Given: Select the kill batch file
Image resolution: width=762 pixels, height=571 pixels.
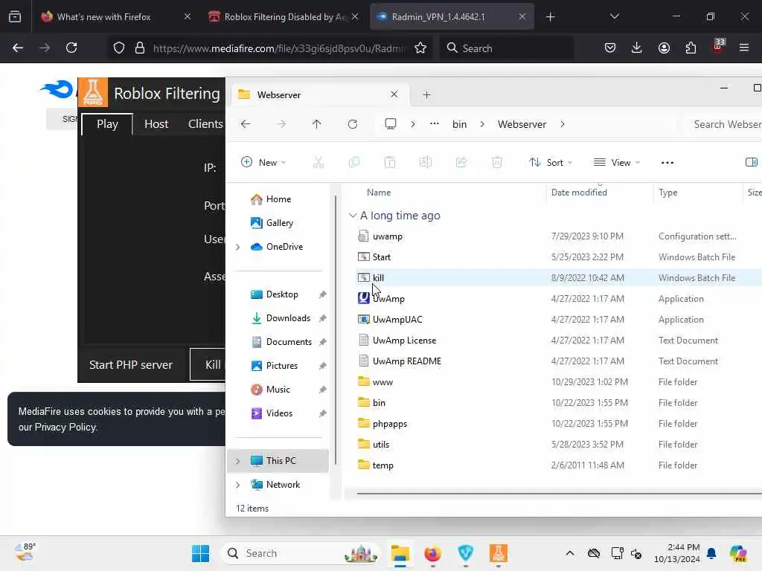Looking at the screenshot, I should [x=378, y=278].
